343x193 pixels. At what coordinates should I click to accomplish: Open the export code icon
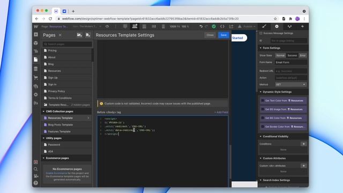coord(222,26)
